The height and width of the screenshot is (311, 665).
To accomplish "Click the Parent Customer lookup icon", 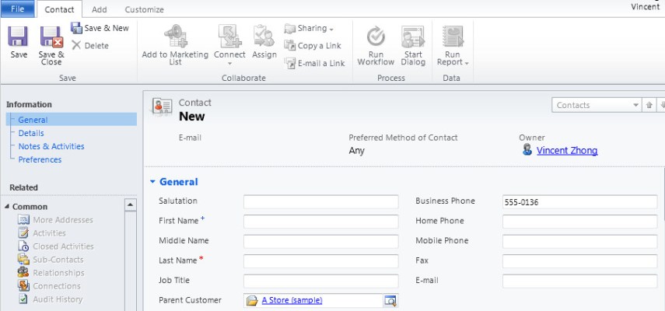I will pyautogui.click(x=390, y=300).
